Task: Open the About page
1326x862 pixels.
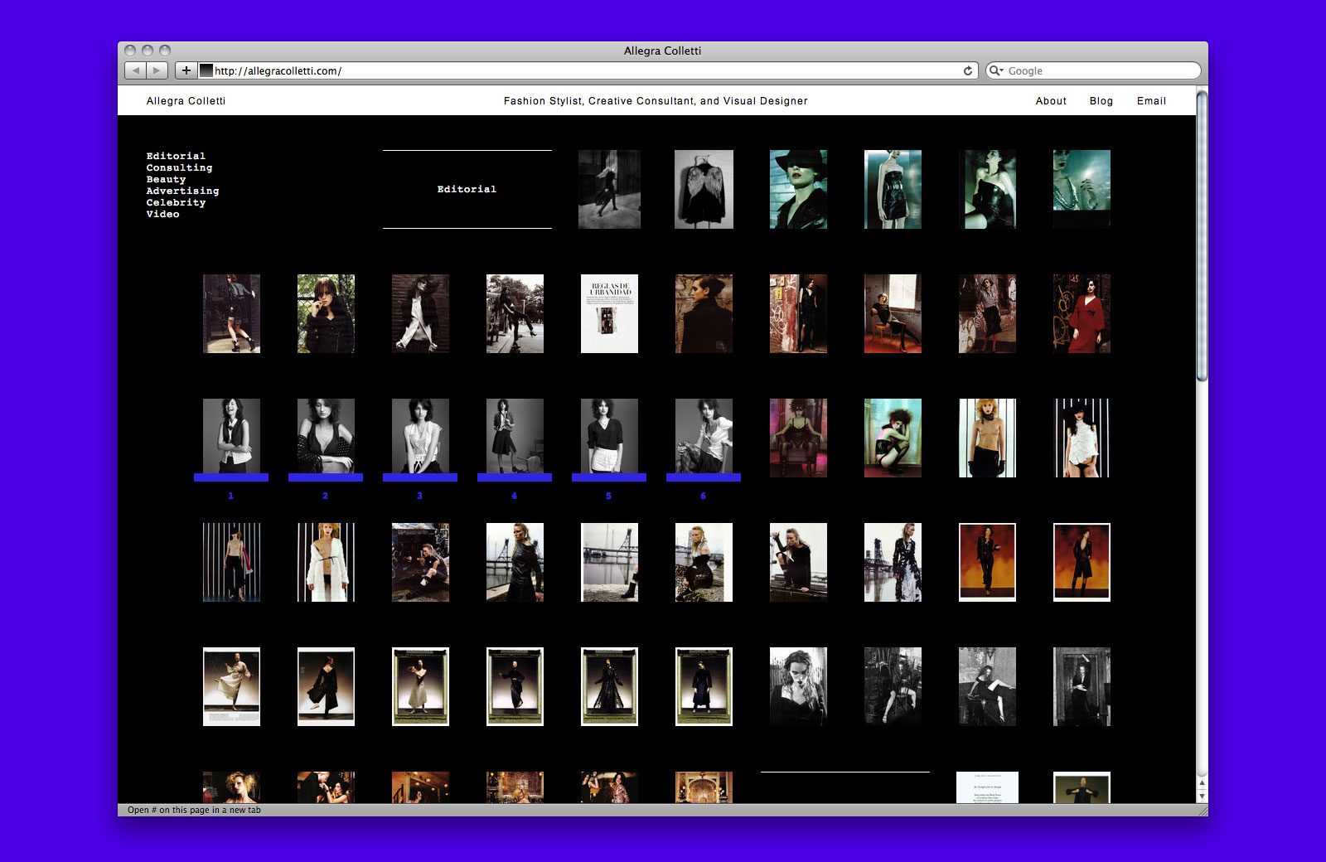Action: pyautogui.click(x=1050, y=101)
